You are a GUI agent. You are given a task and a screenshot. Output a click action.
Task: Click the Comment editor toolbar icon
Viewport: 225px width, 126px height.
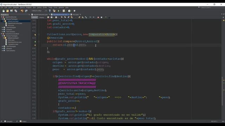pyautogui.click(x=106, y=17)
